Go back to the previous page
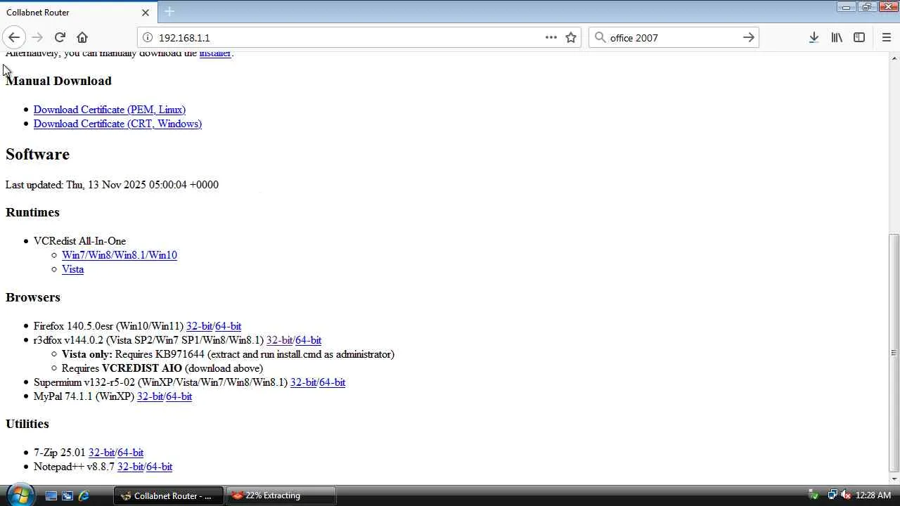This screenshot has width=900, height=506. click(14, 37)
